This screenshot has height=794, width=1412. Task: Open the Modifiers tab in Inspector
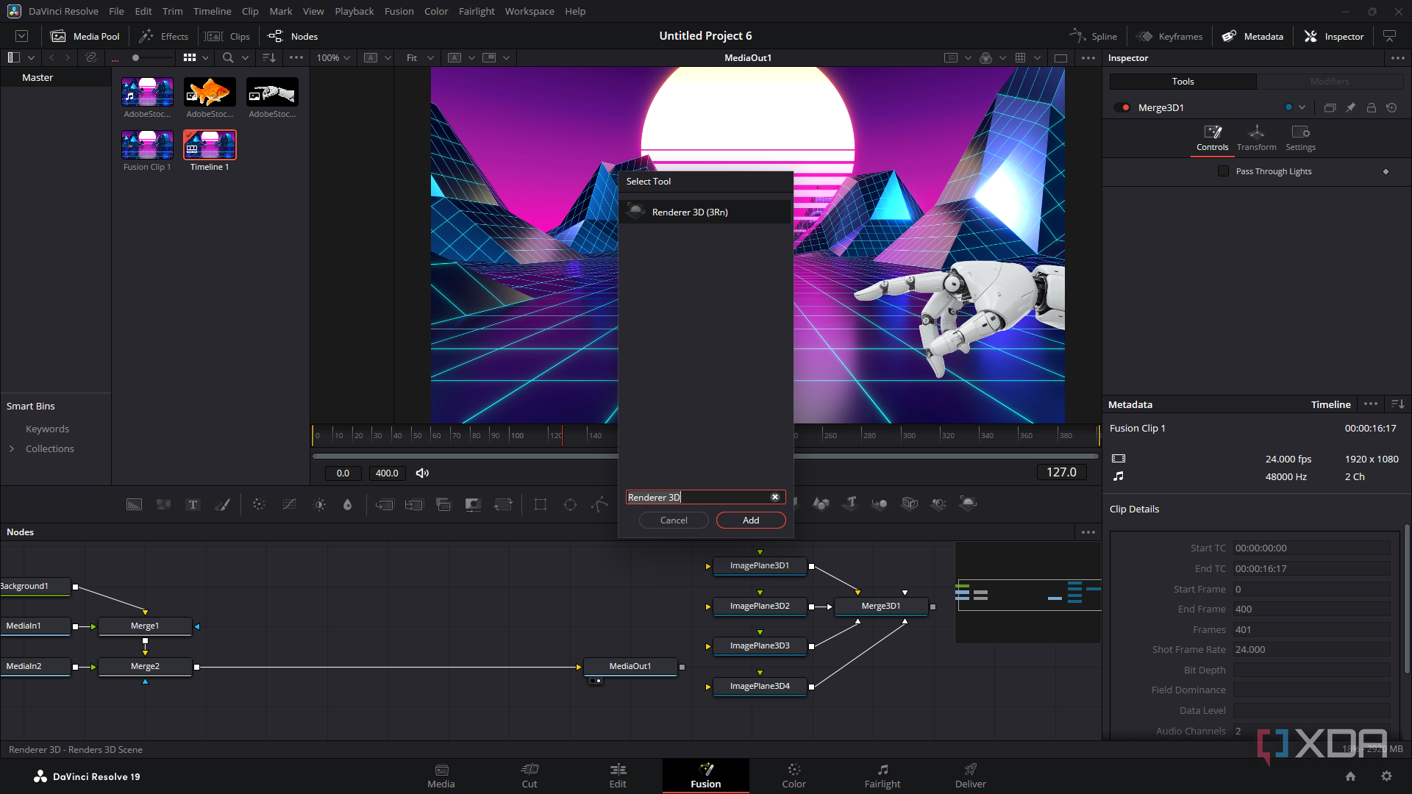1329,82
